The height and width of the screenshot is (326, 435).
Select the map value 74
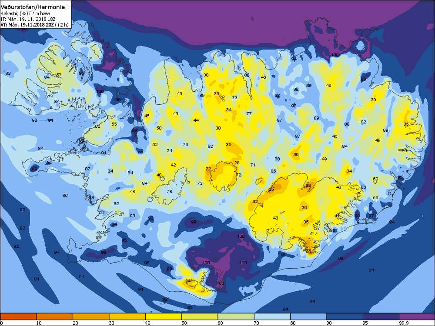(170, 150)
